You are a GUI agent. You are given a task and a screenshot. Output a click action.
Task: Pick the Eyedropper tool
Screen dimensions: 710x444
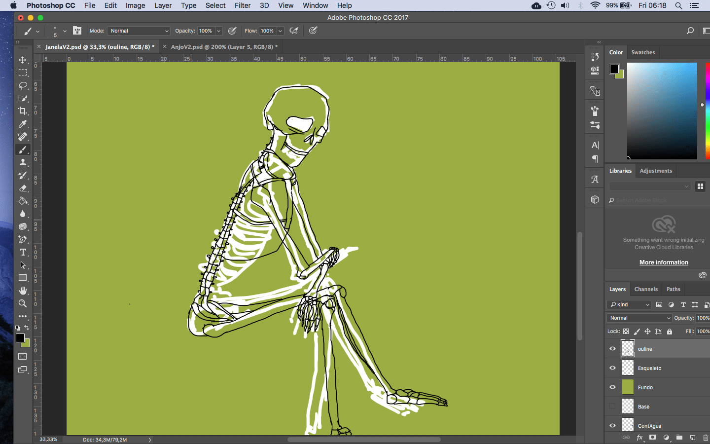click(x=23, y=124)
